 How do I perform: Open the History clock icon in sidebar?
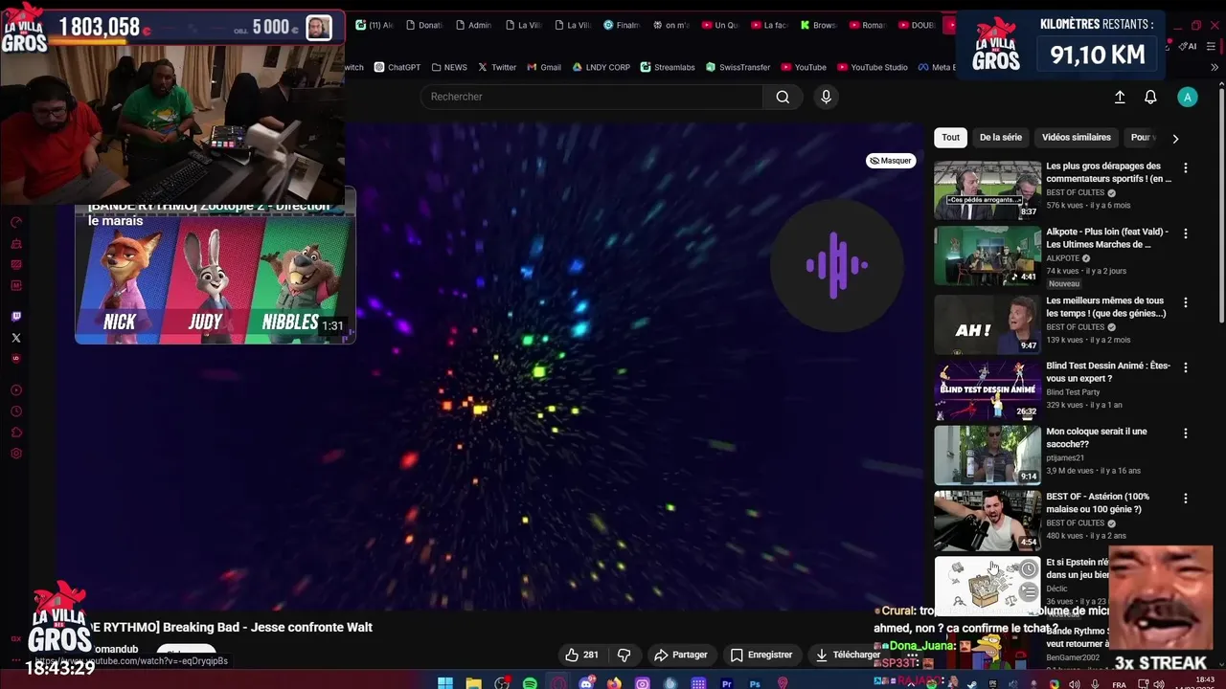15,411
